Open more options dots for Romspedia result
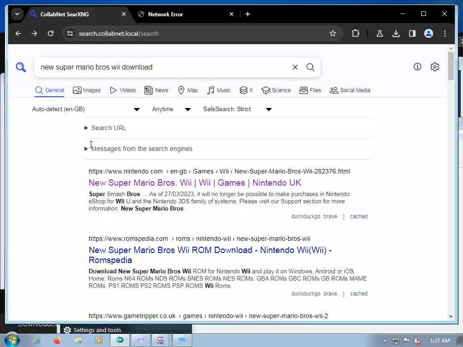 344,294
